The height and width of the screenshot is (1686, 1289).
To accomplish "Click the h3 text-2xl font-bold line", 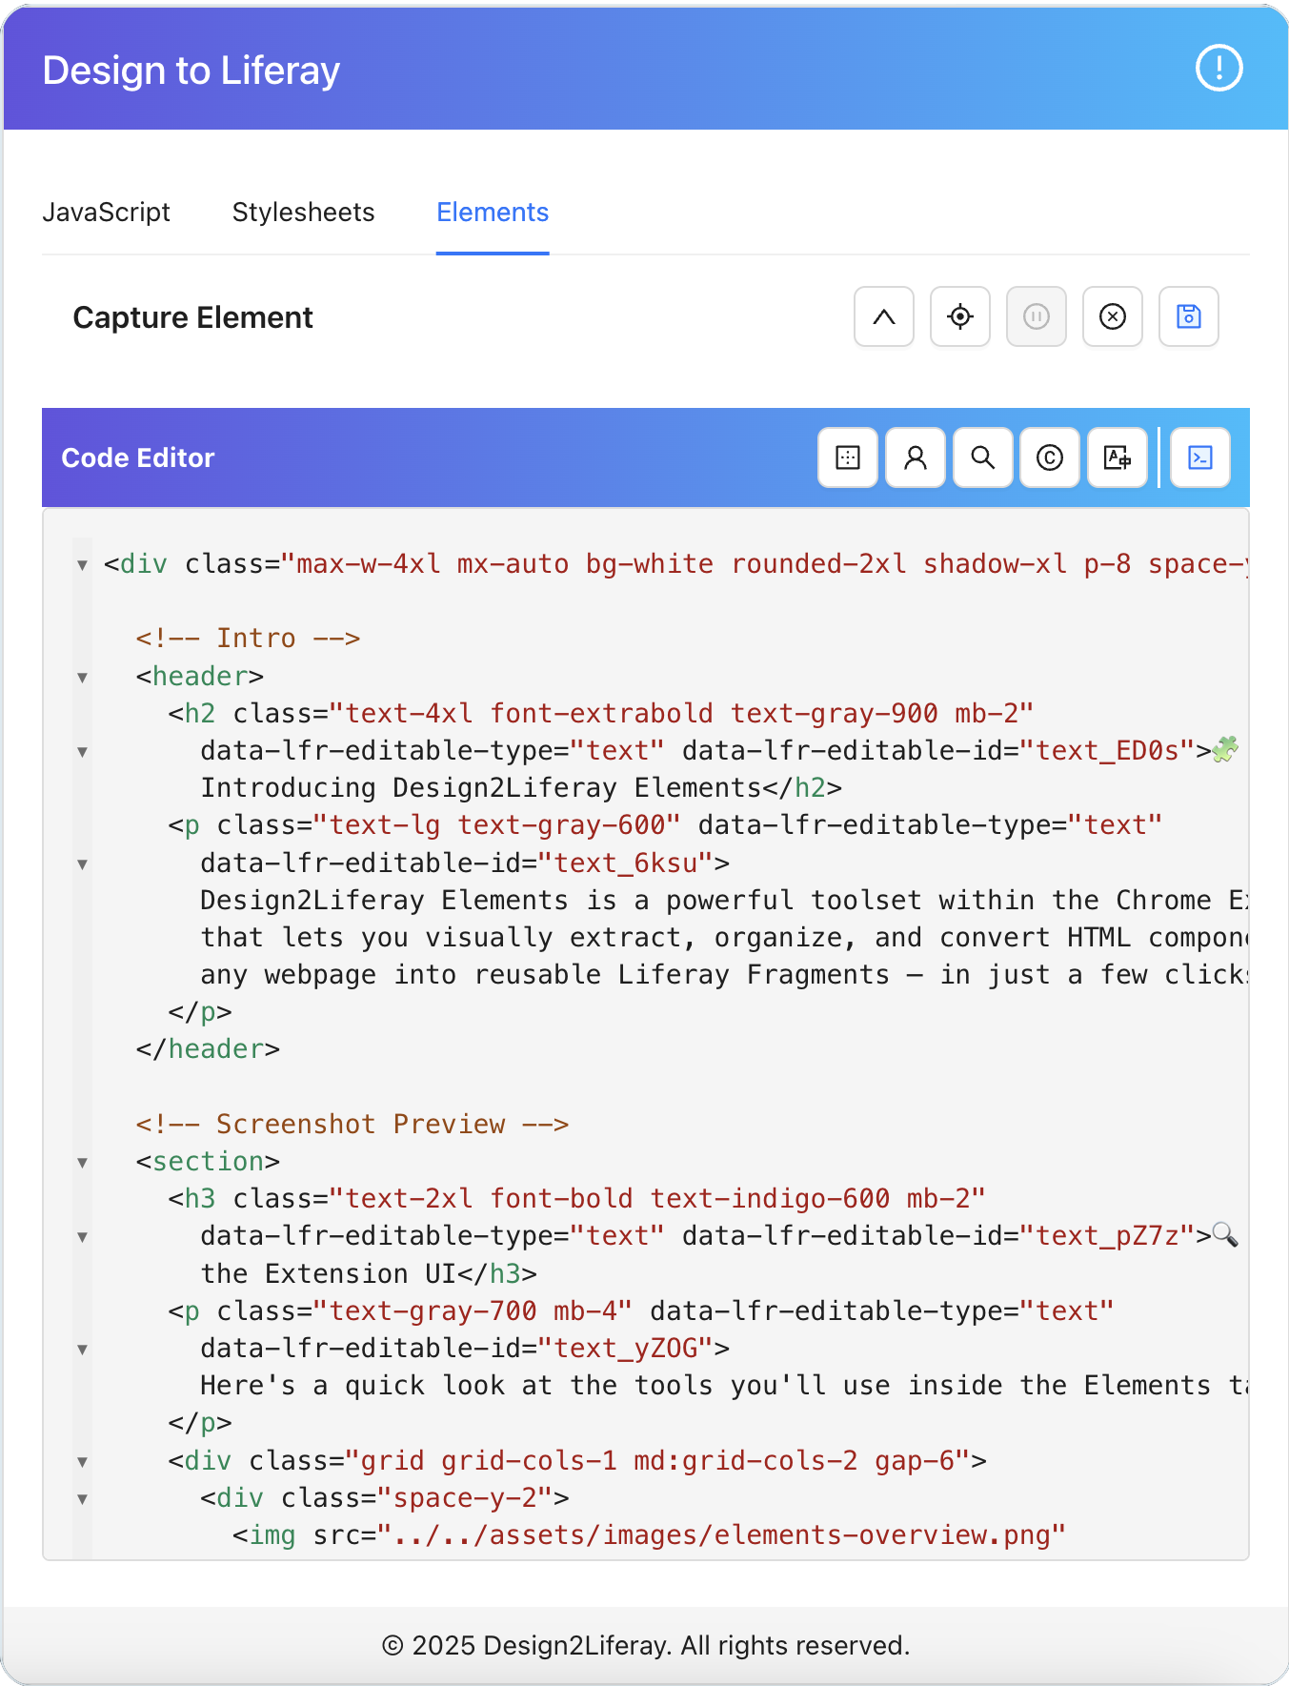I will [x=576, y=1198].
